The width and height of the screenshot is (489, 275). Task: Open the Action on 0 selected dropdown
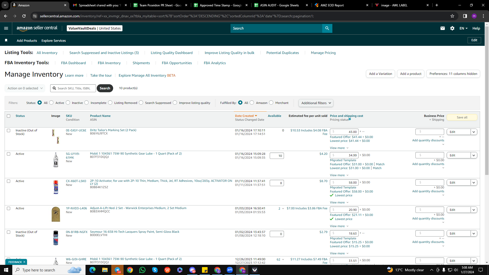pyautogui.click(x=25, y=88)
